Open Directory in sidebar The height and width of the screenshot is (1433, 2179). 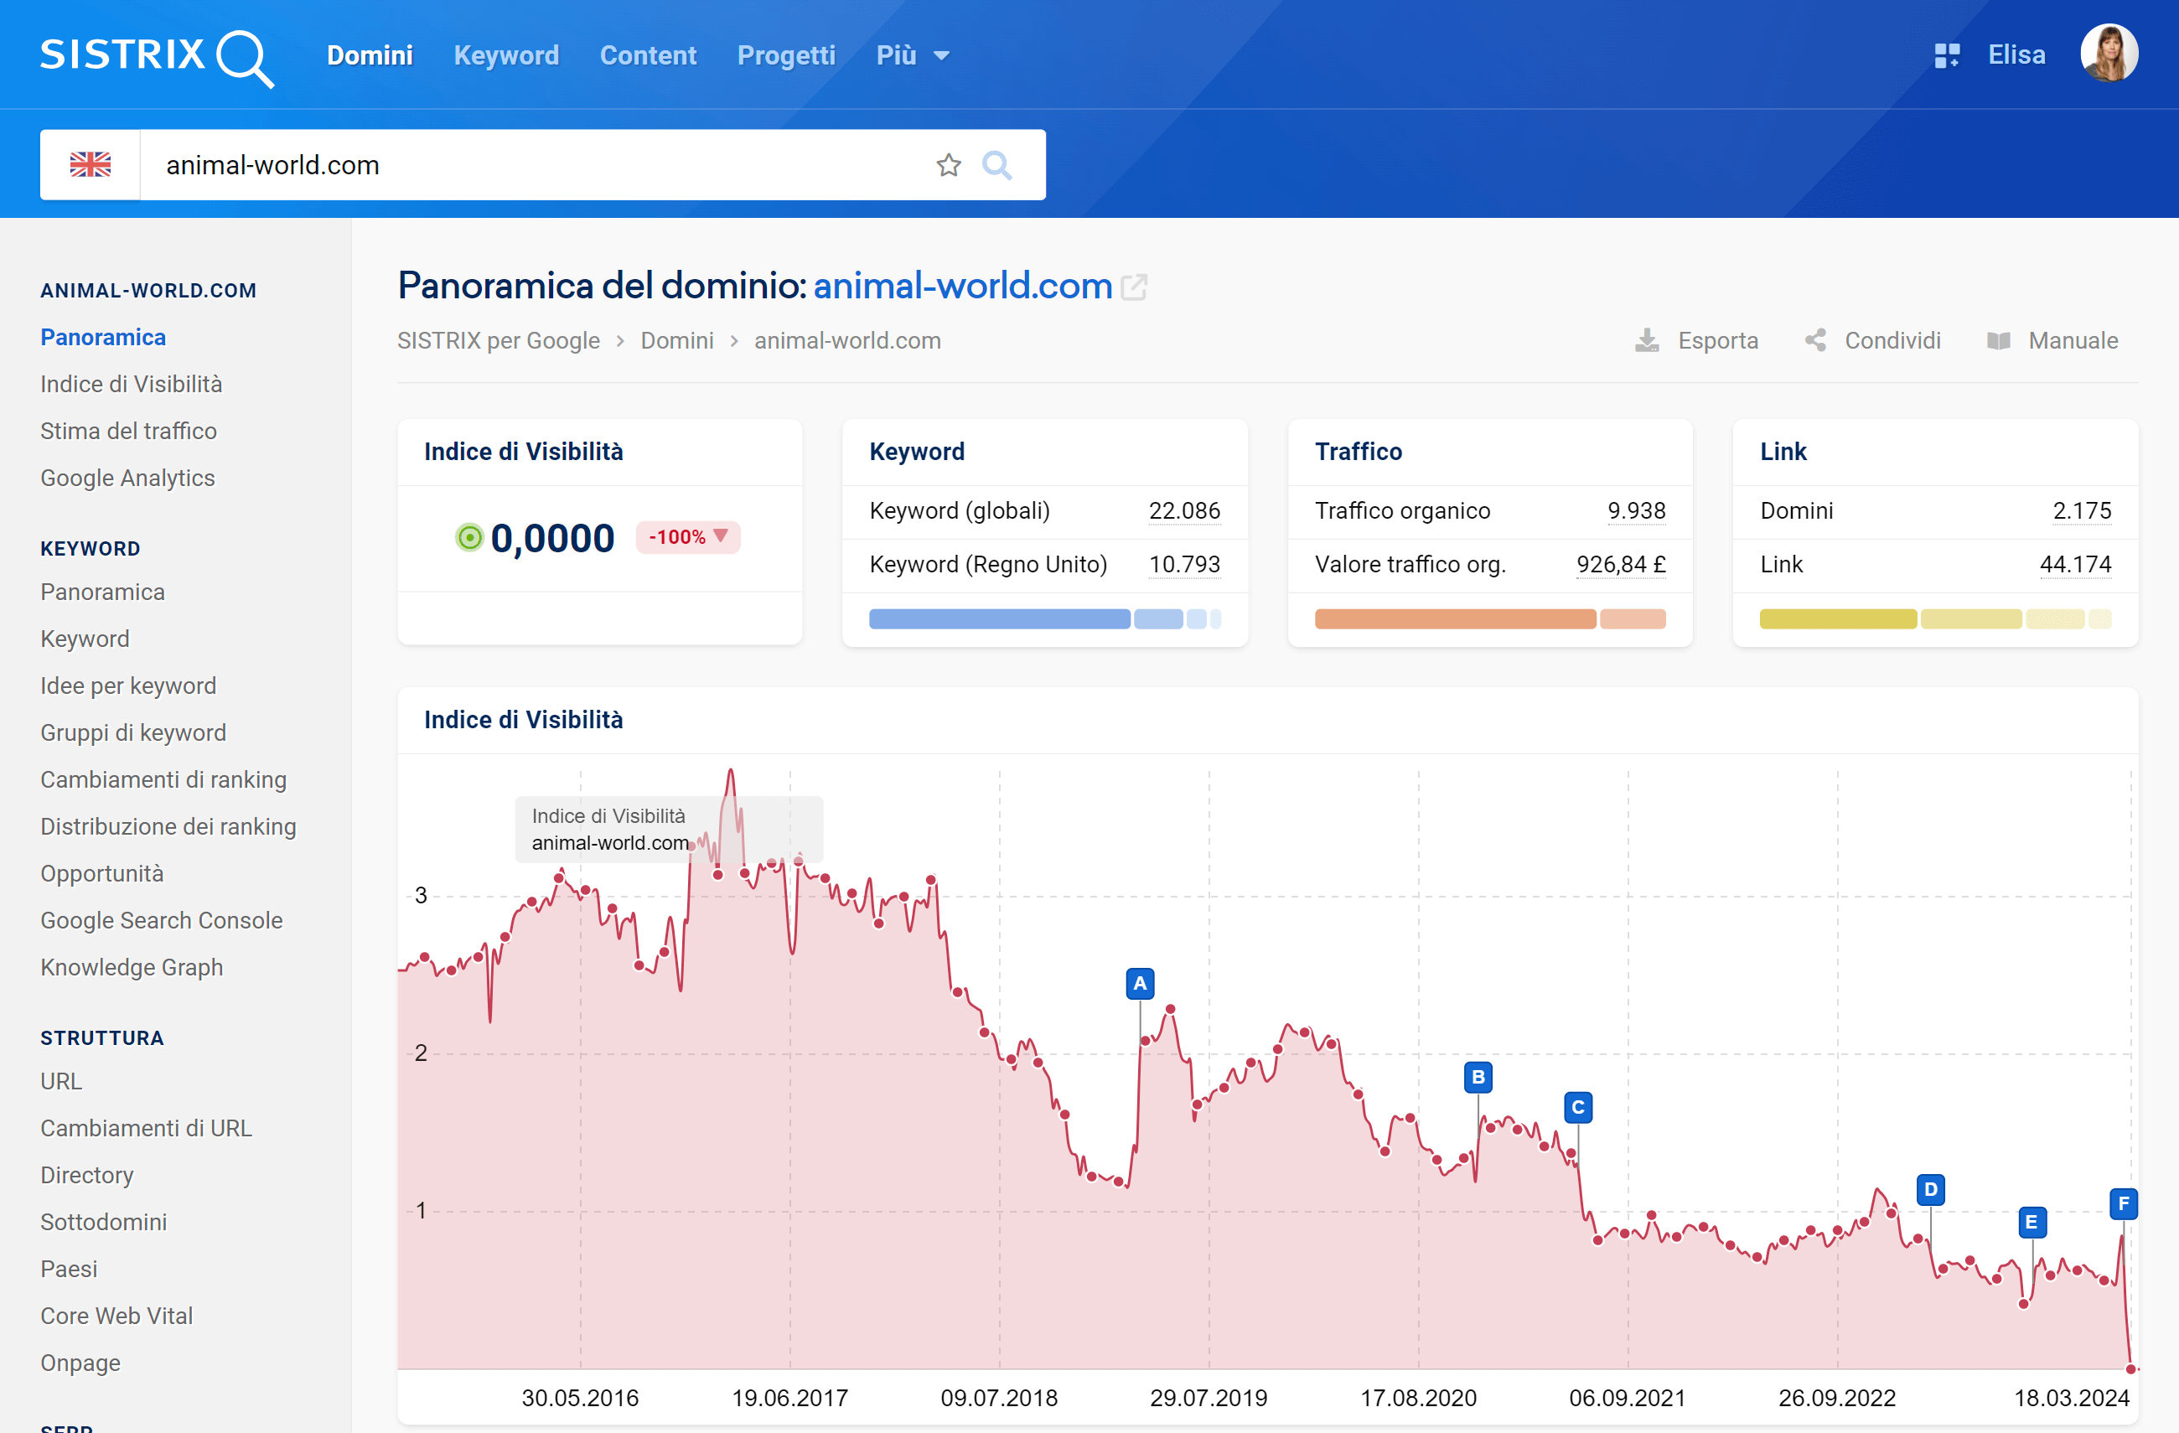pos(87,1175)
